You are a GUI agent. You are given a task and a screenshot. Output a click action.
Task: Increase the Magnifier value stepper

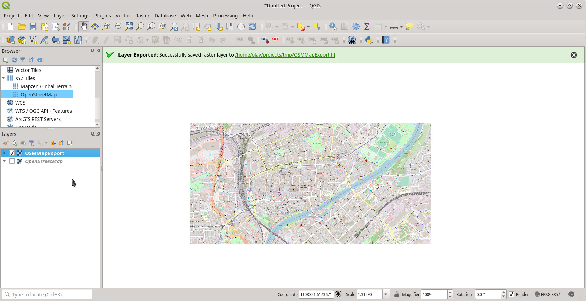(450, 292)
